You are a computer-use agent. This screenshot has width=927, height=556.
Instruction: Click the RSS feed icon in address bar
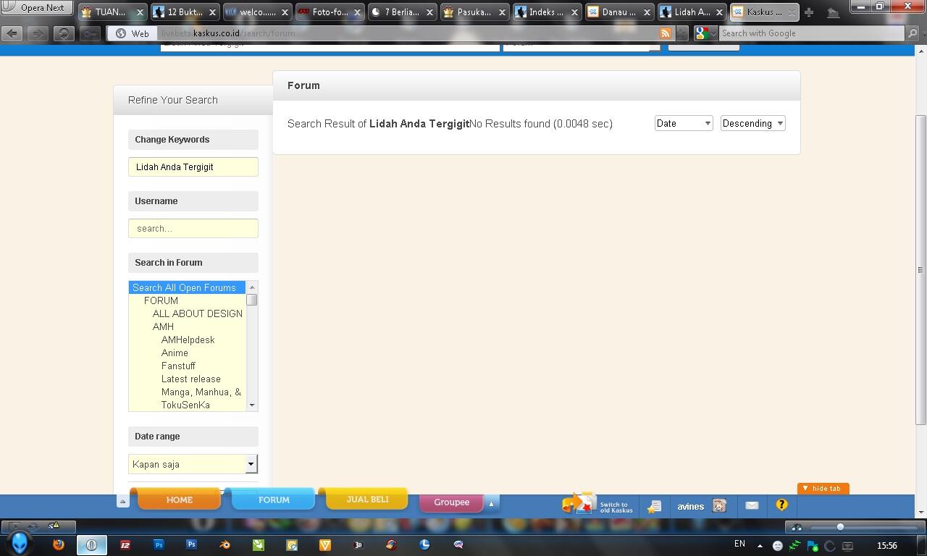[x=665, y=33]
